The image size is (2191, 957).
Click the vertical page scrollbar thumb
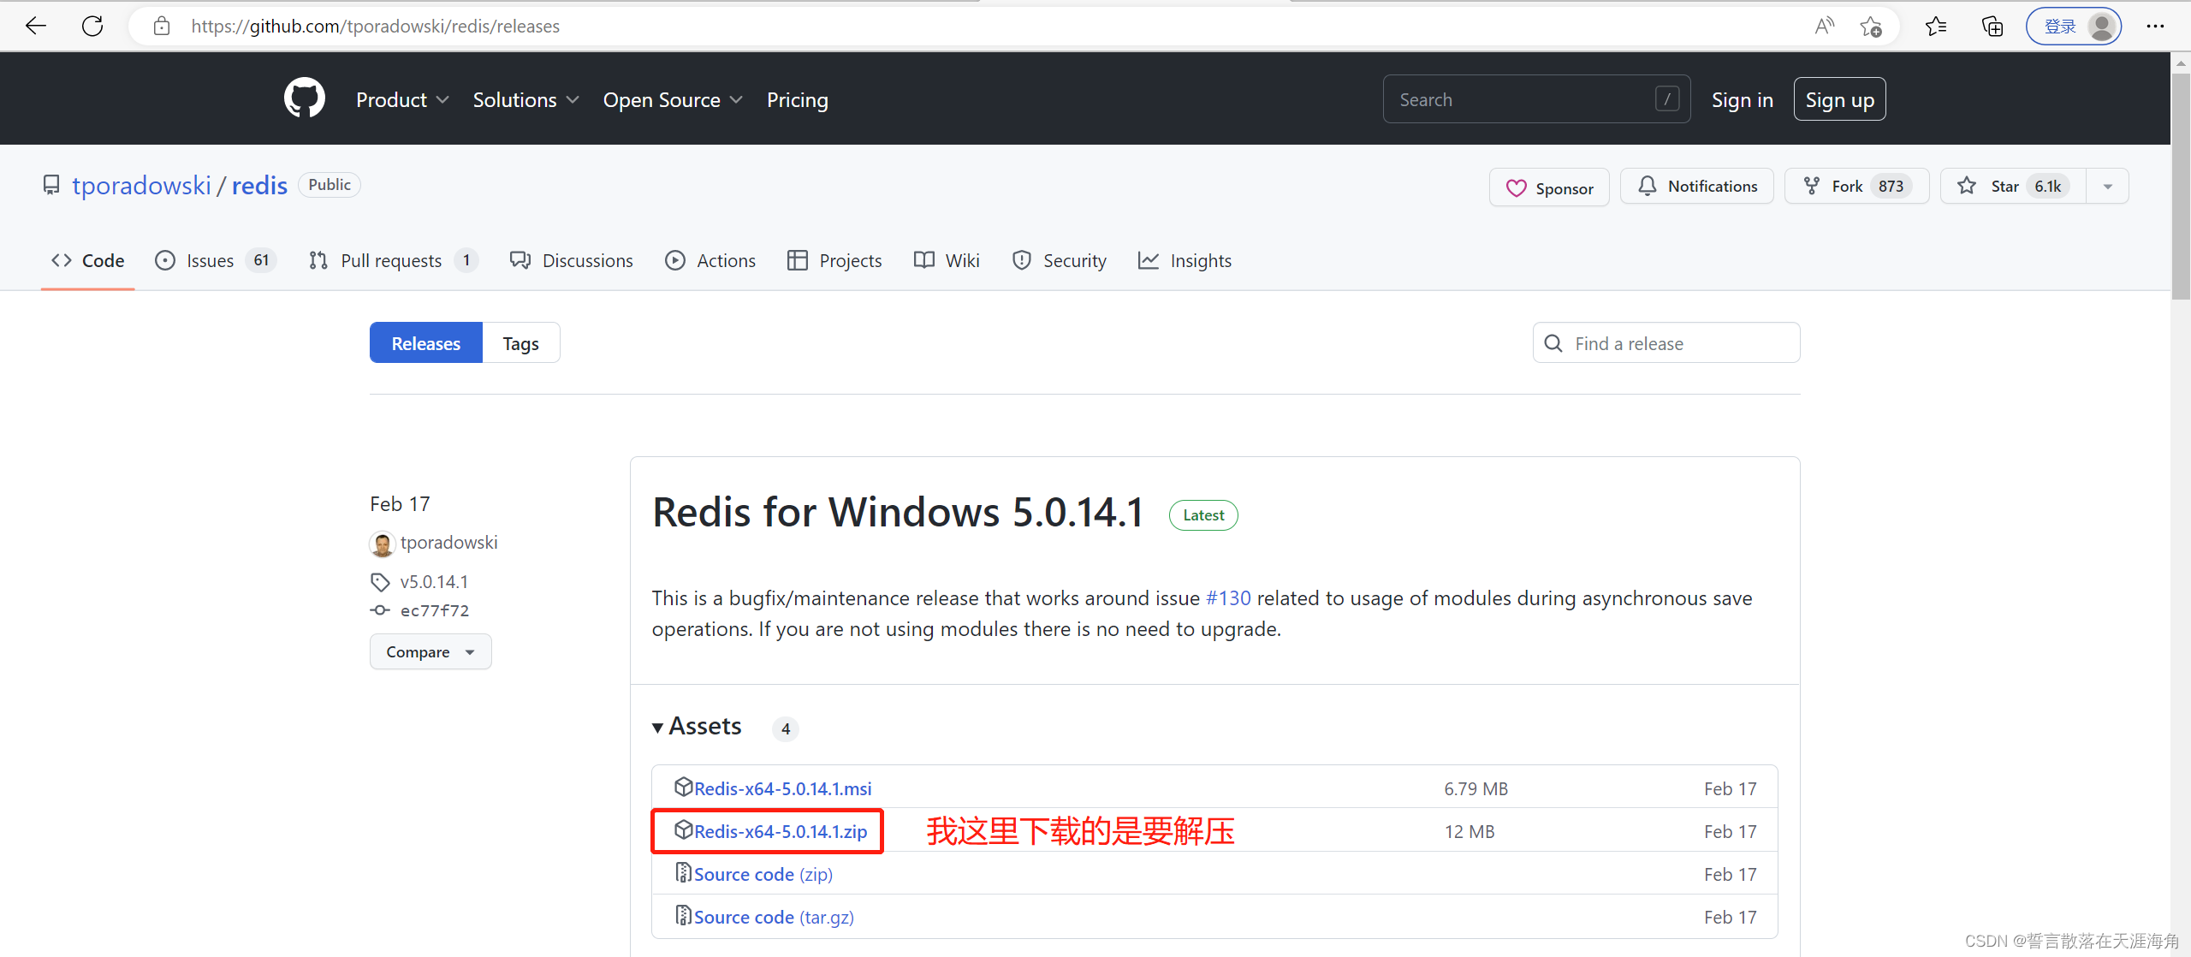click(2180, 187)
